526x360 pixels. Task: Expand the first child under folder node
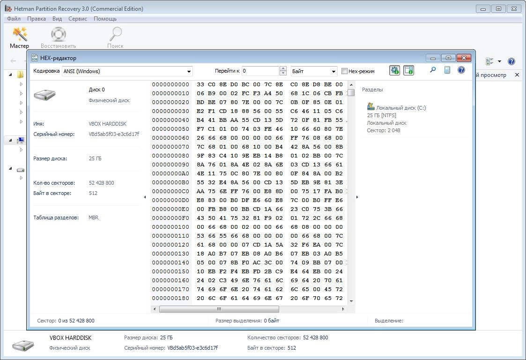(x=21, y=84)
